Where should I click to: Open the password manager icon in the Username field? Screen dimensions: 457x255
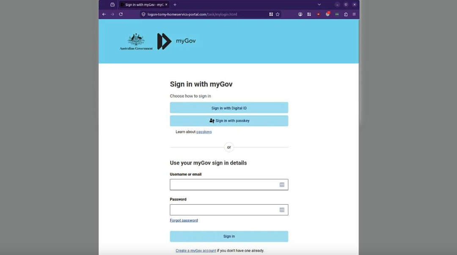pos(282,184)
